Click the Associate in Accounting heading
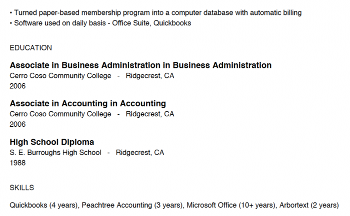 pos(87,104)
